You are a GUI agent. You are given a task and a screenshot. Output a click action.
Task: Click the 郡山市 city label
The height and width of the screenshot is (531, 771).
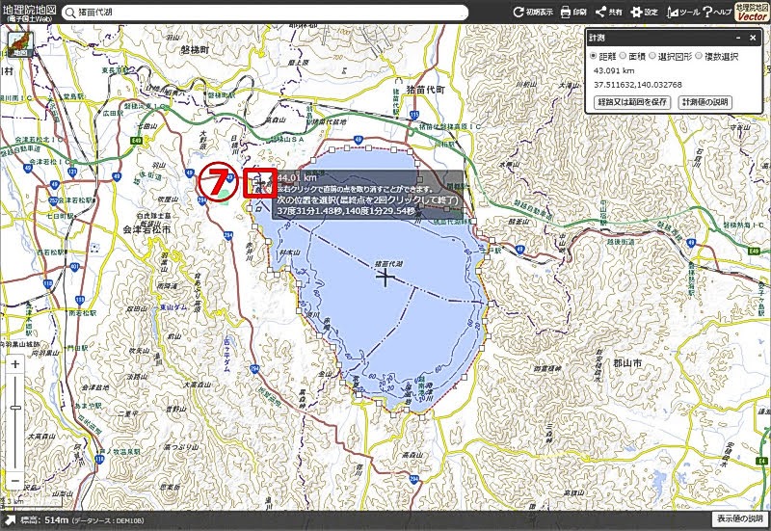click(627, 363)
